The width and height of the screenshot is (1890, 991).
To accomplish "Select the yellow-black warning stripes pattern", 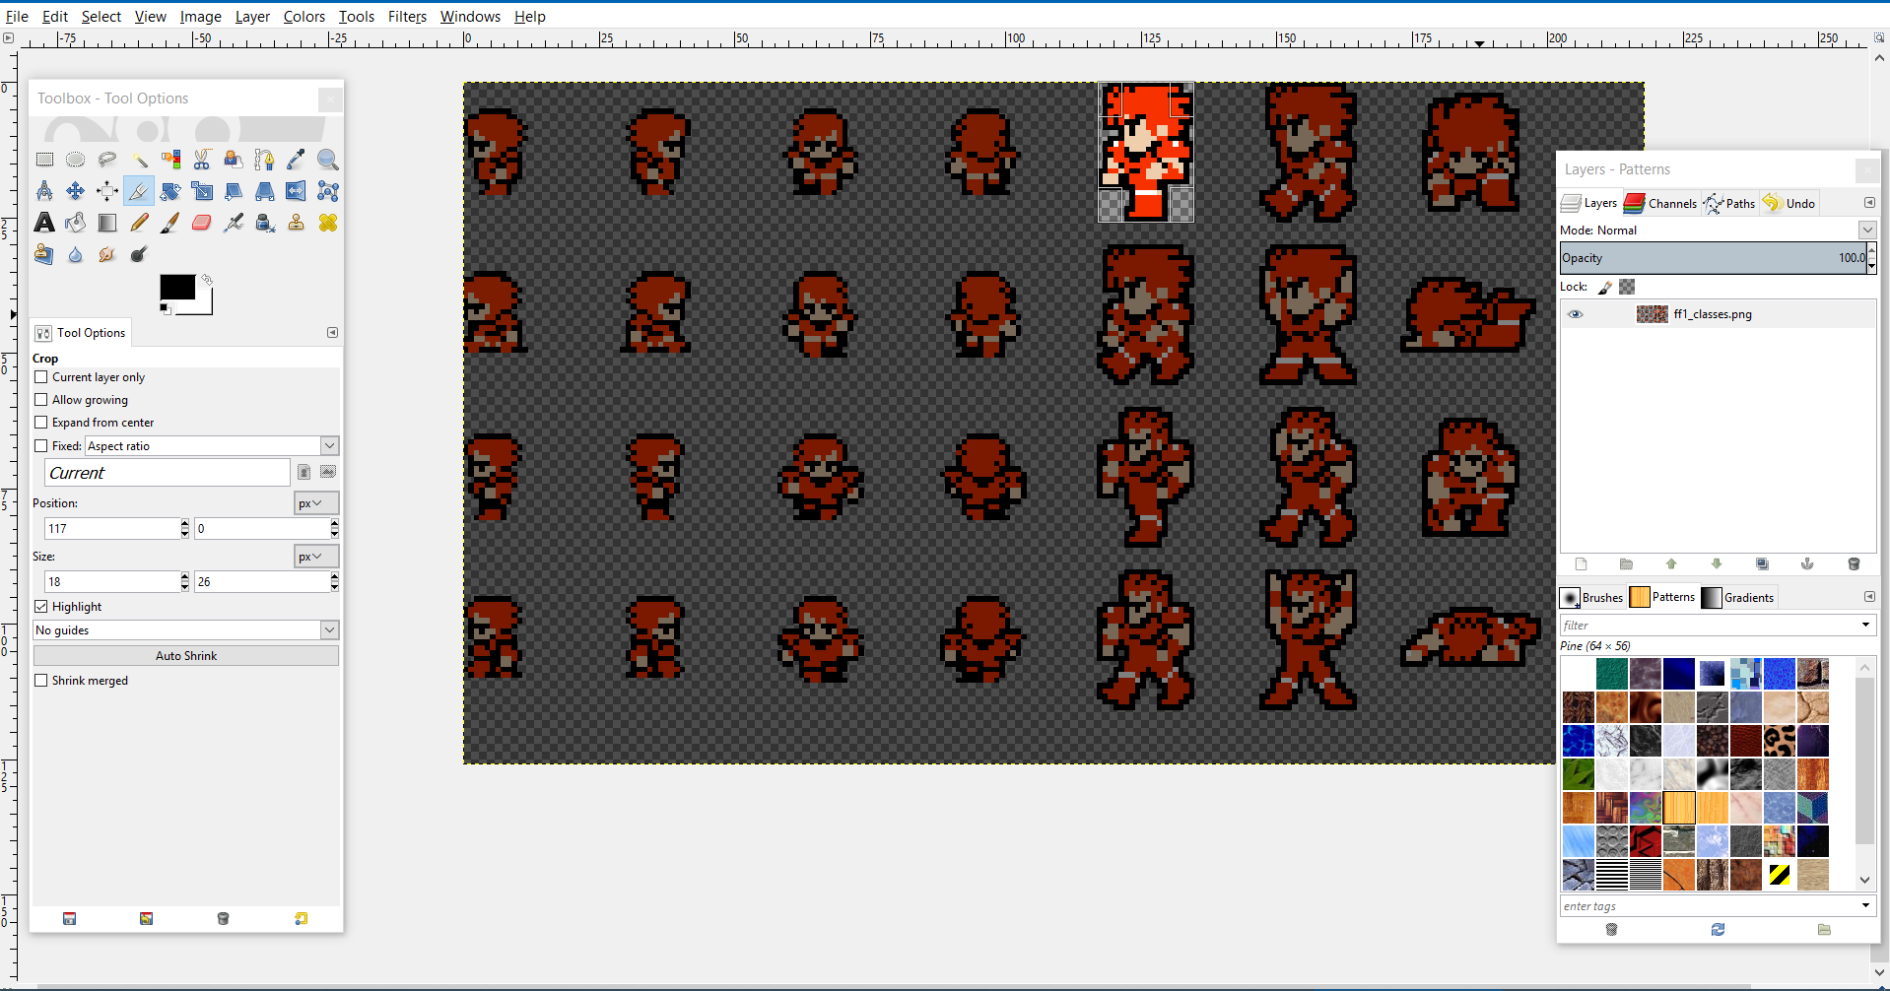I will tap(1780, 874).
